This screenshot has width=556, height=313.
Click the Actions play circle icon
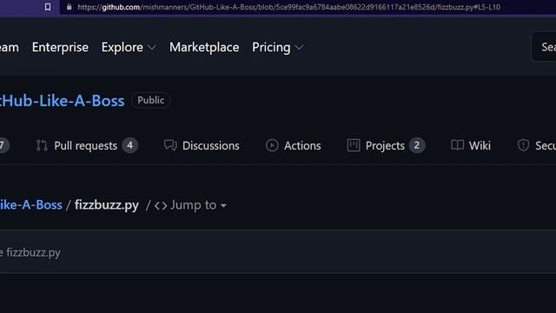272,145
